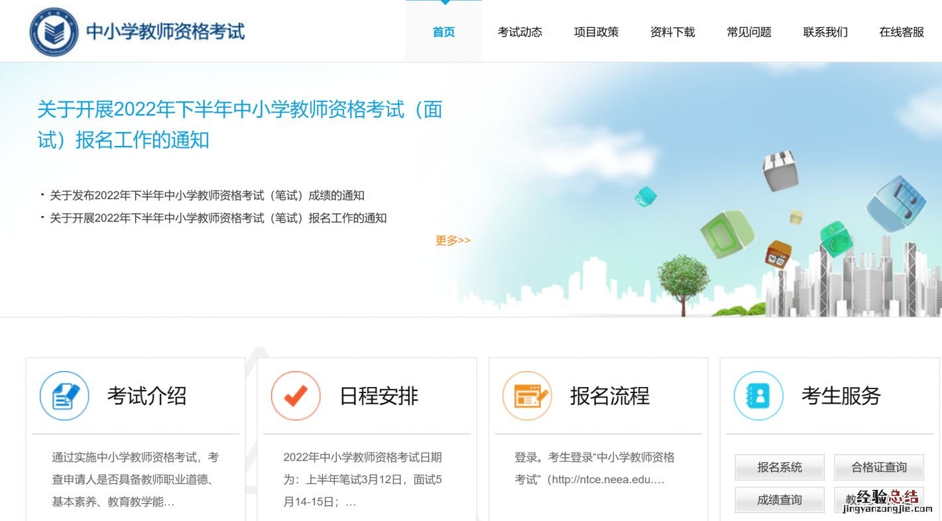Open the 项目政策 menu item

596,32
